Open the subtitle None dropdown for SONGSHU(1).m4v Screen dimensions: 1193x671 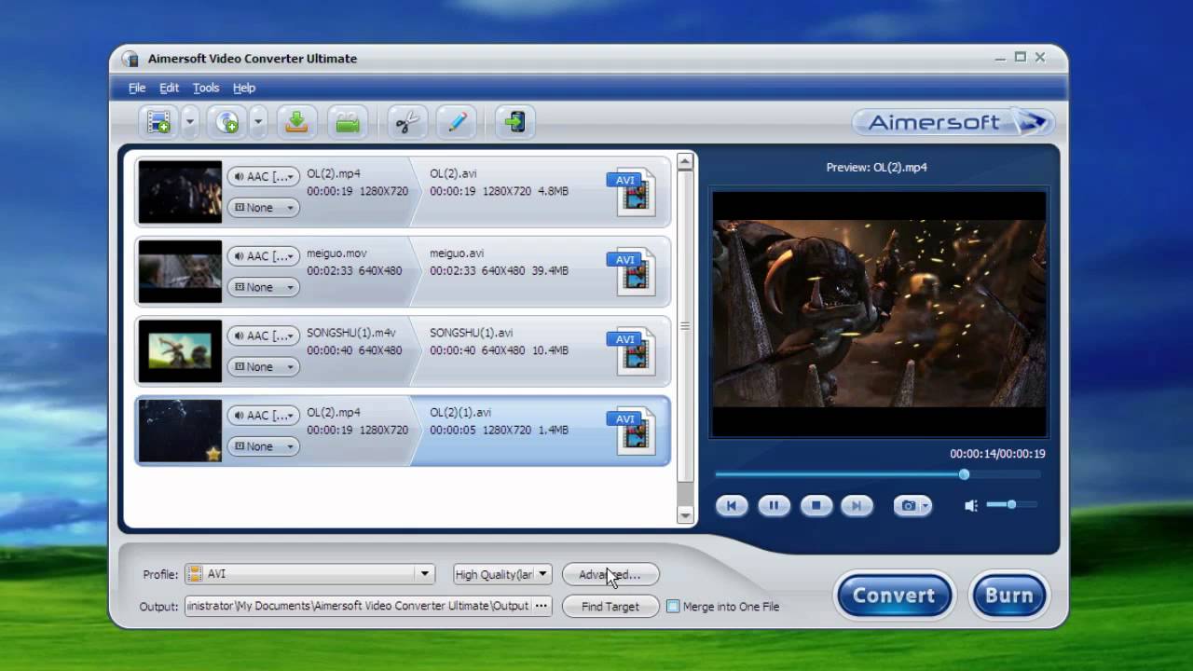pos(264,367)
